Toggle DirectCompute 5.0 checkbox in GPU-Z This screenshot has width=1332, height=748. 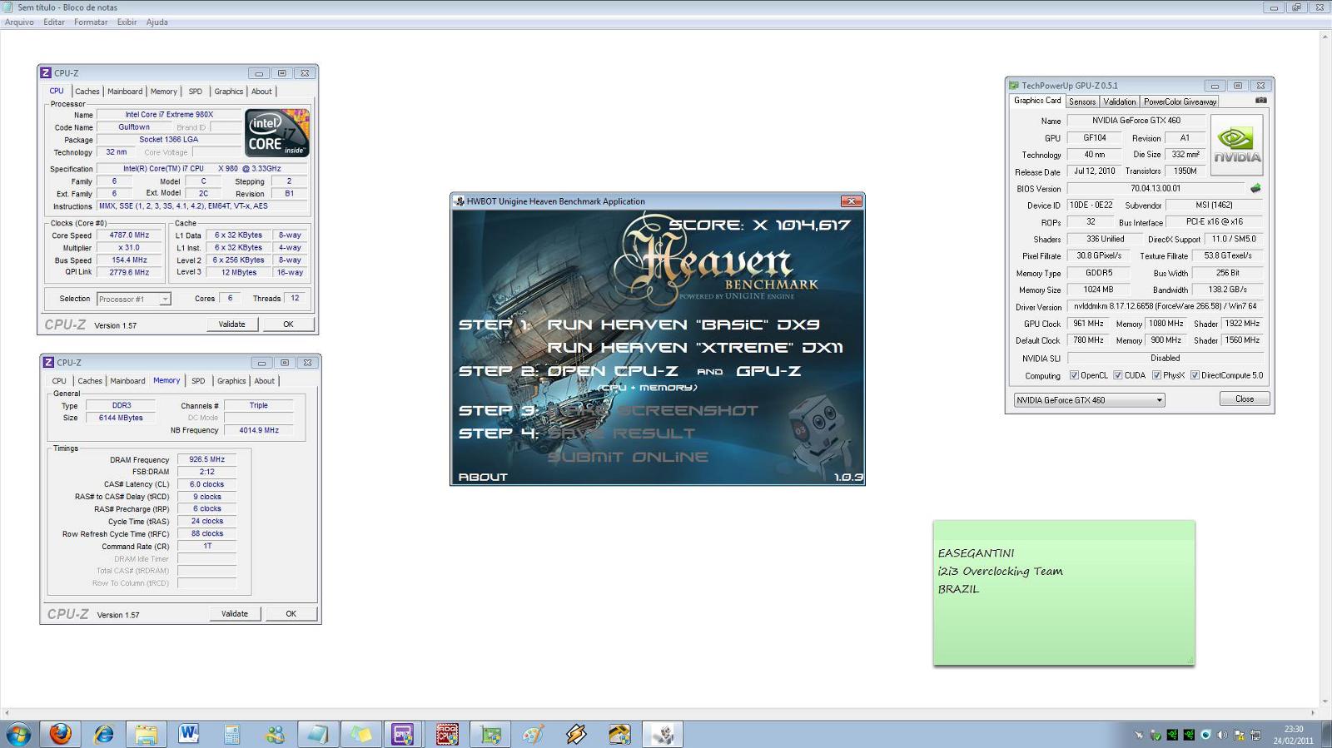coord(1195,375)
